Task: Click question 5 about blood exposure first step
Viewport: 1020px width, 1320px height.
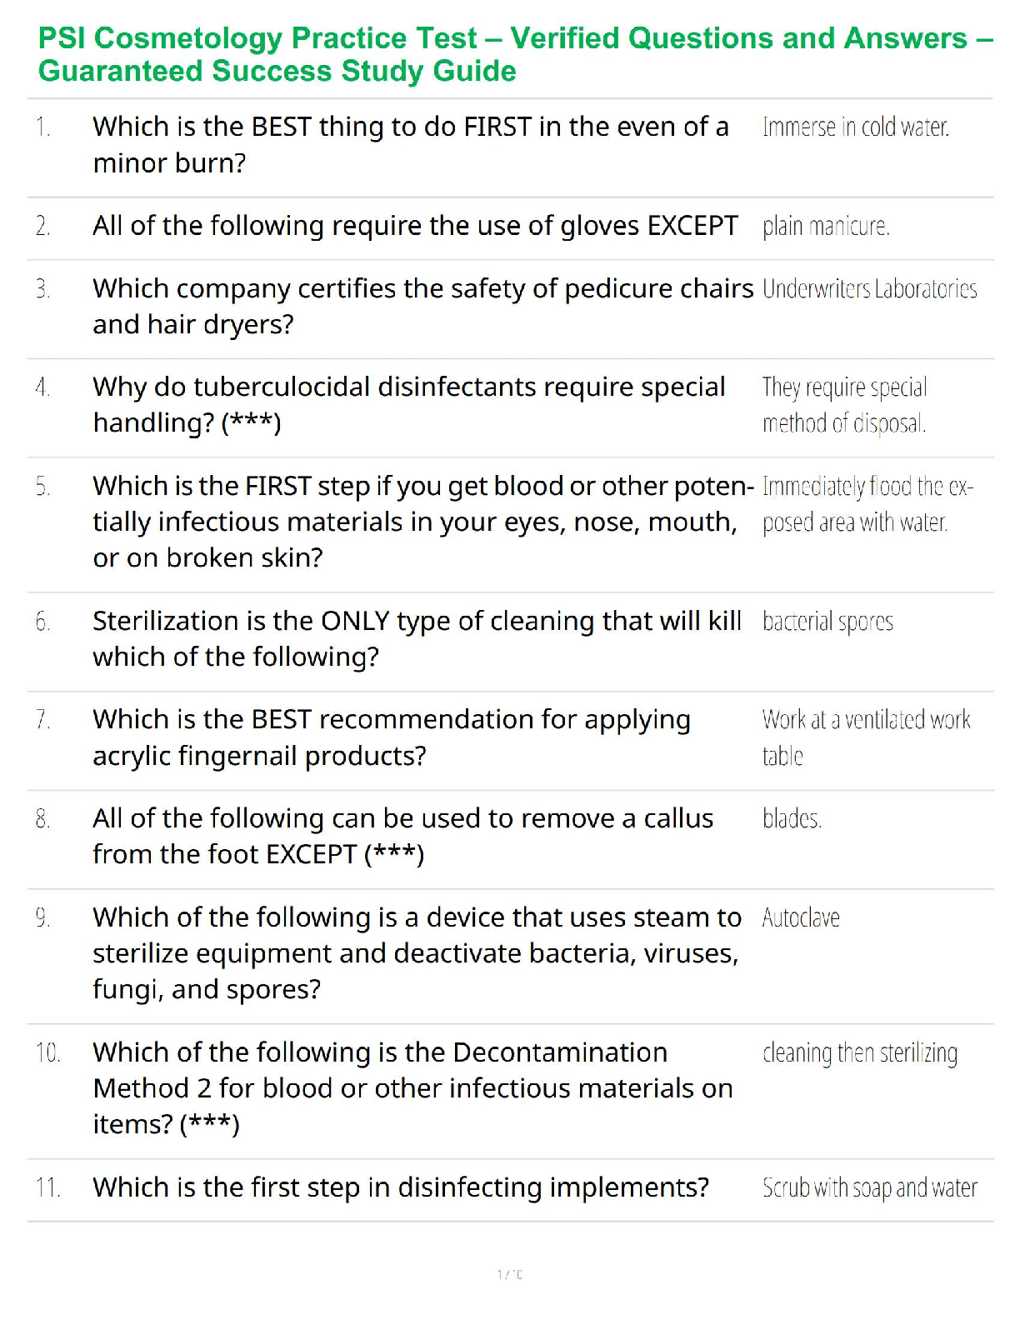Action: coord(422,522)
